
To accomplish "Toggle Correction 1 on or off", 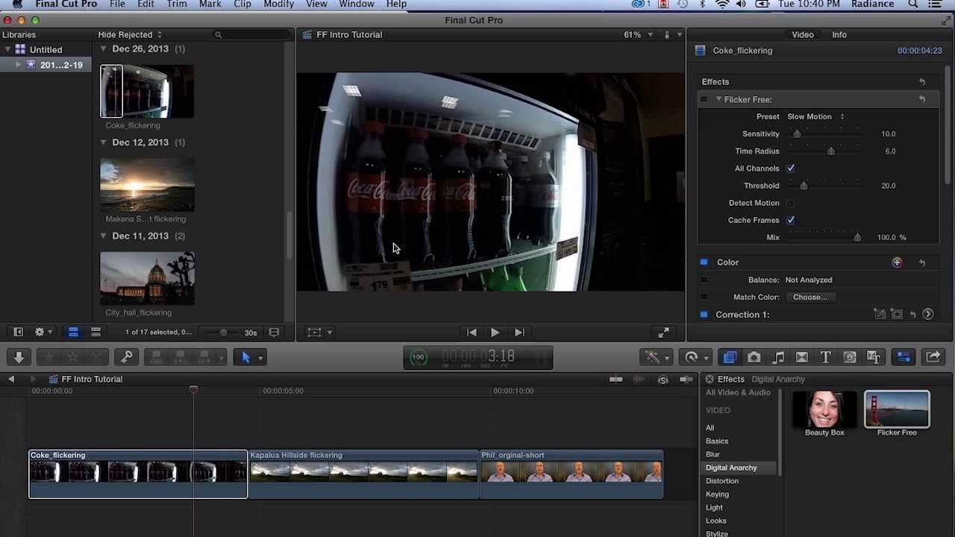I will point(704,315).
